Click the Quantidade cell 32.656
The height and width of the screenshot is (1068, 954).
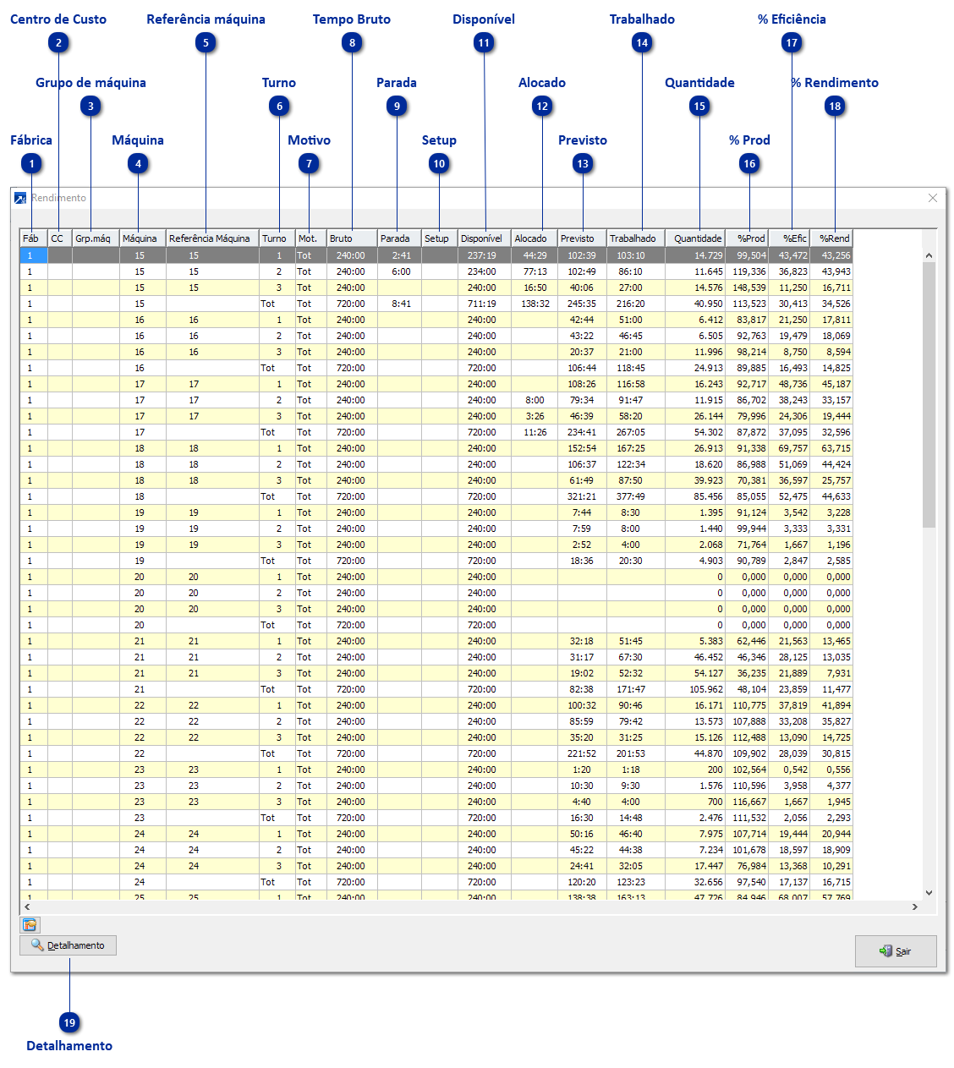(x=695, y=882)
